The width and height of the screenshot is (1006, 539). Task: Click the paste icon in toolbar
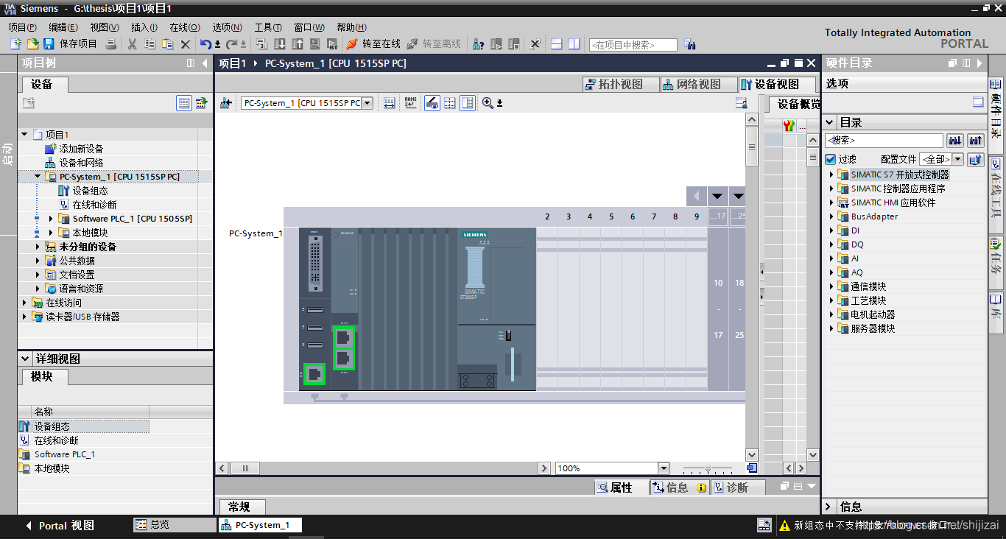(167, 44)
